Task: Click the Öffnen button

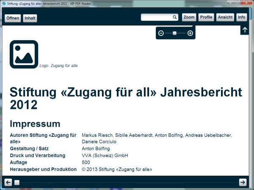Action: [x=13, y=18]
